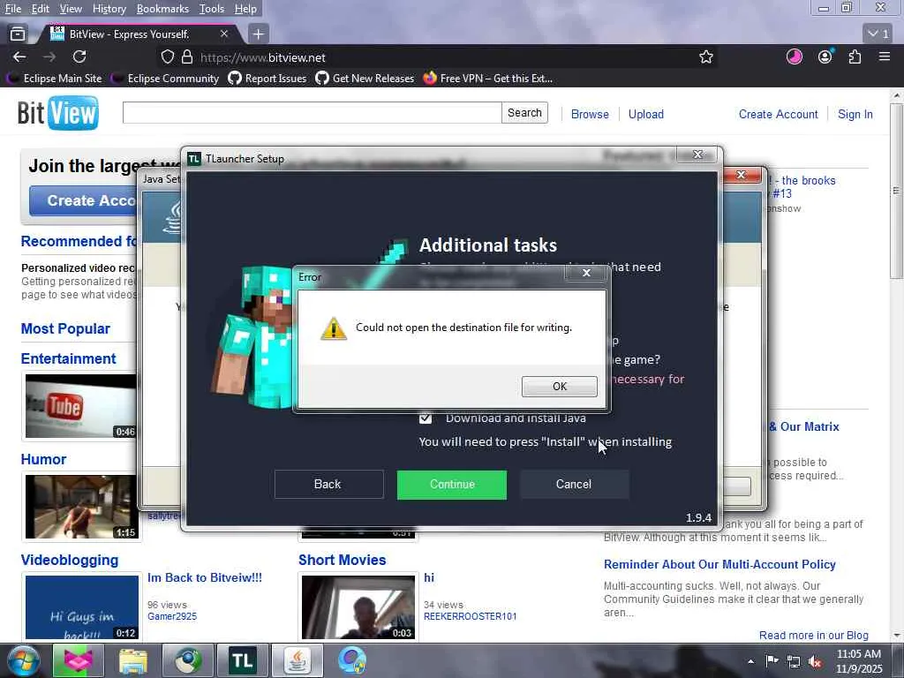
Task: Click the muted volume tray icon
Action: pos(815,661)
